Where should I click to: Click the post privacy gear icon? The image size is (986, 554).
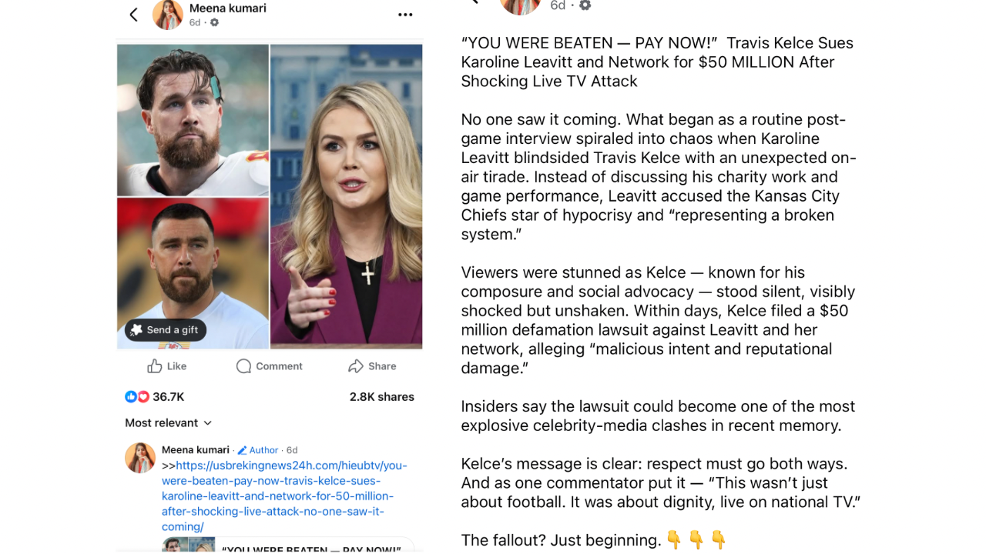[214, 23]
